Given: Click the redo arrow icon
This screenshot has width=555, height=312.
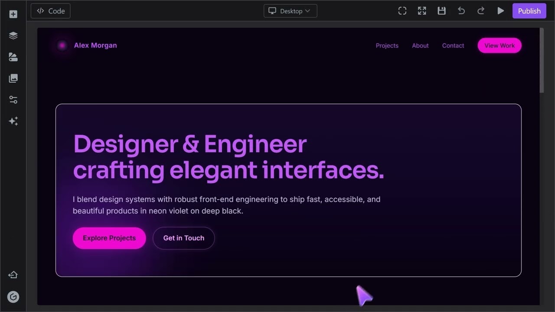Looking at the screenshot, I should tap(481, 11).
